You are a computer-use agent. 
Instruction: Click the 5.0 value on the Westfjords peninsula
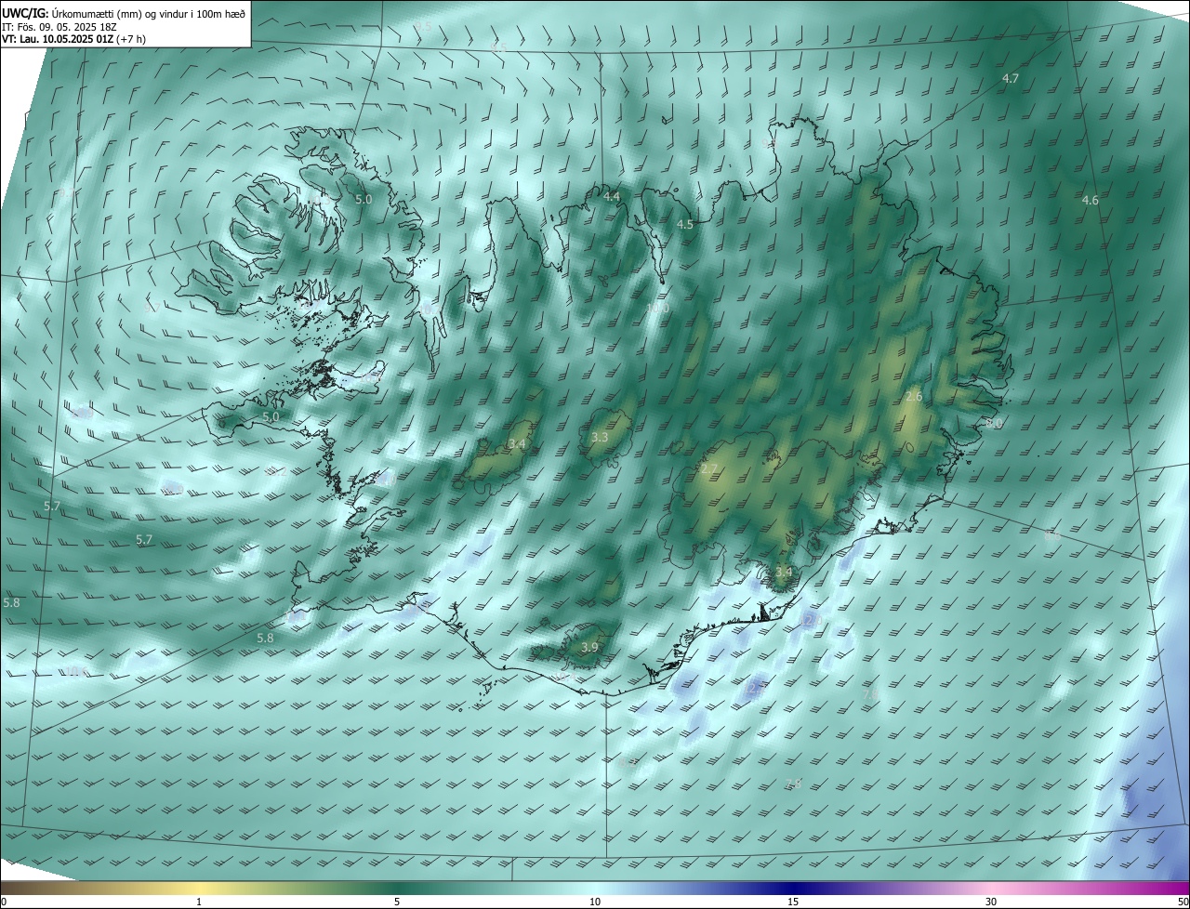pyautogui.click(x=364, y=199)
